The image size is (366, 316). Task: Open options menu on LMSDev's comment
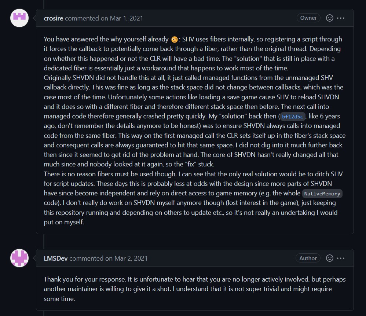pos(341,258)
